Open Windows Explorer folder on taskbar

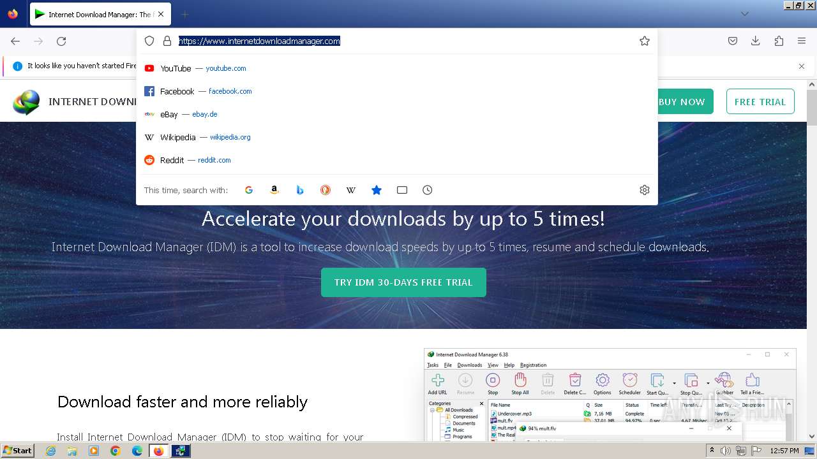[72, 451]
